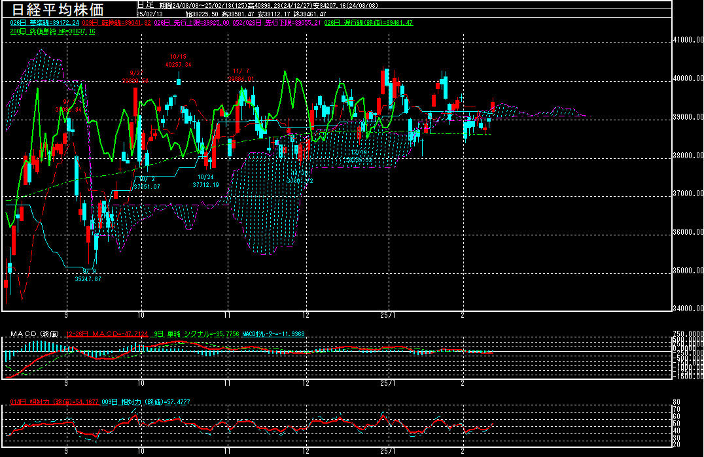704x457 pixels.
Task: Click month 11 marker on MACD panel axis
Action: coord(227,384)
